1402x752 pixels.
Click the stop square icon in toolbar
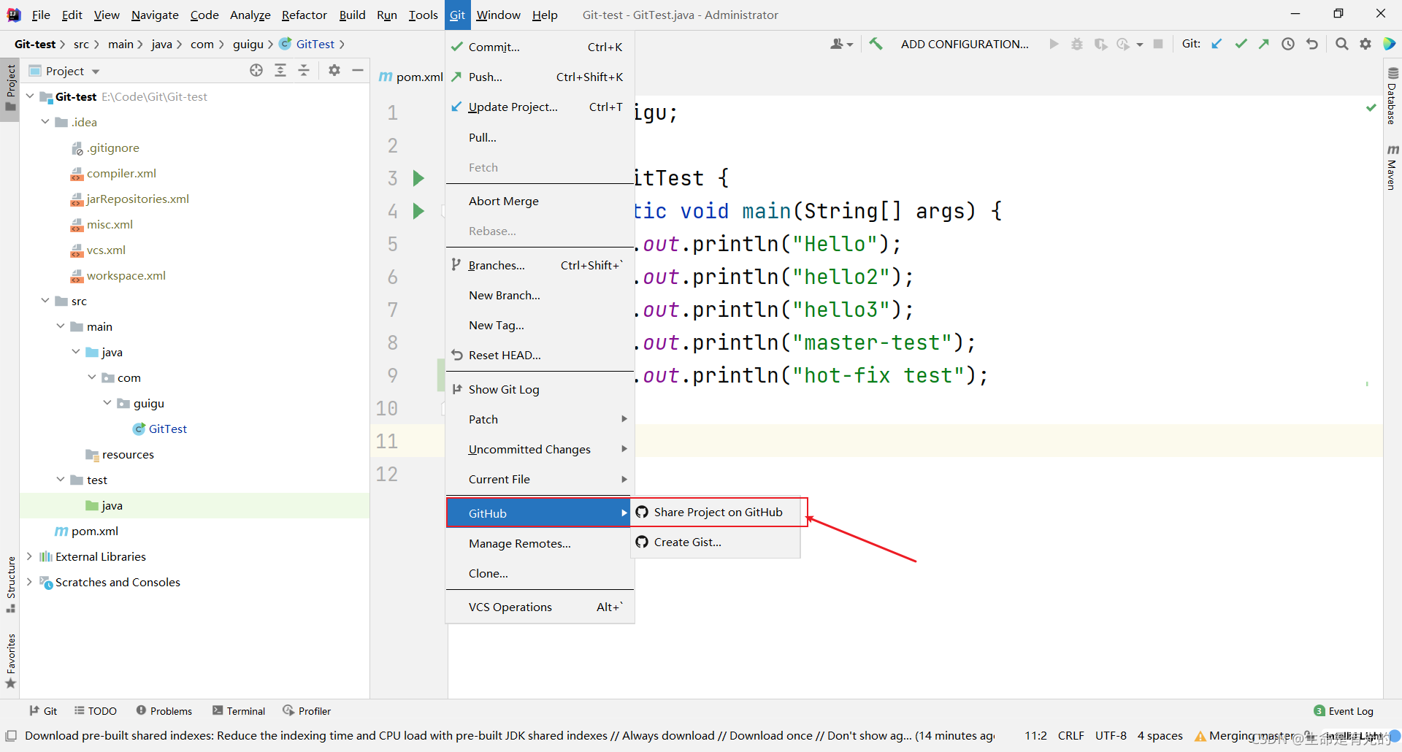coord(1158,44)
